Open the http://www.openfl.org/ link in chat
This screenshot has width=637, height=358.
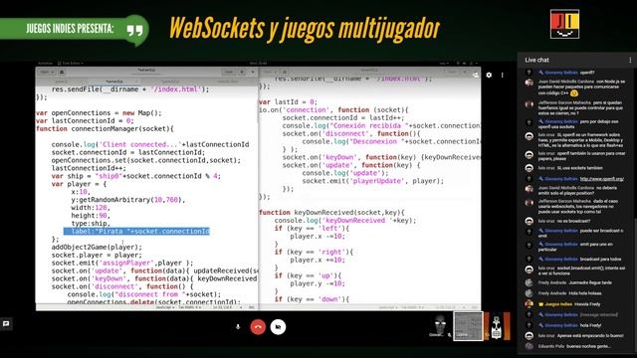pyautogui.click(x=601, y=179)
